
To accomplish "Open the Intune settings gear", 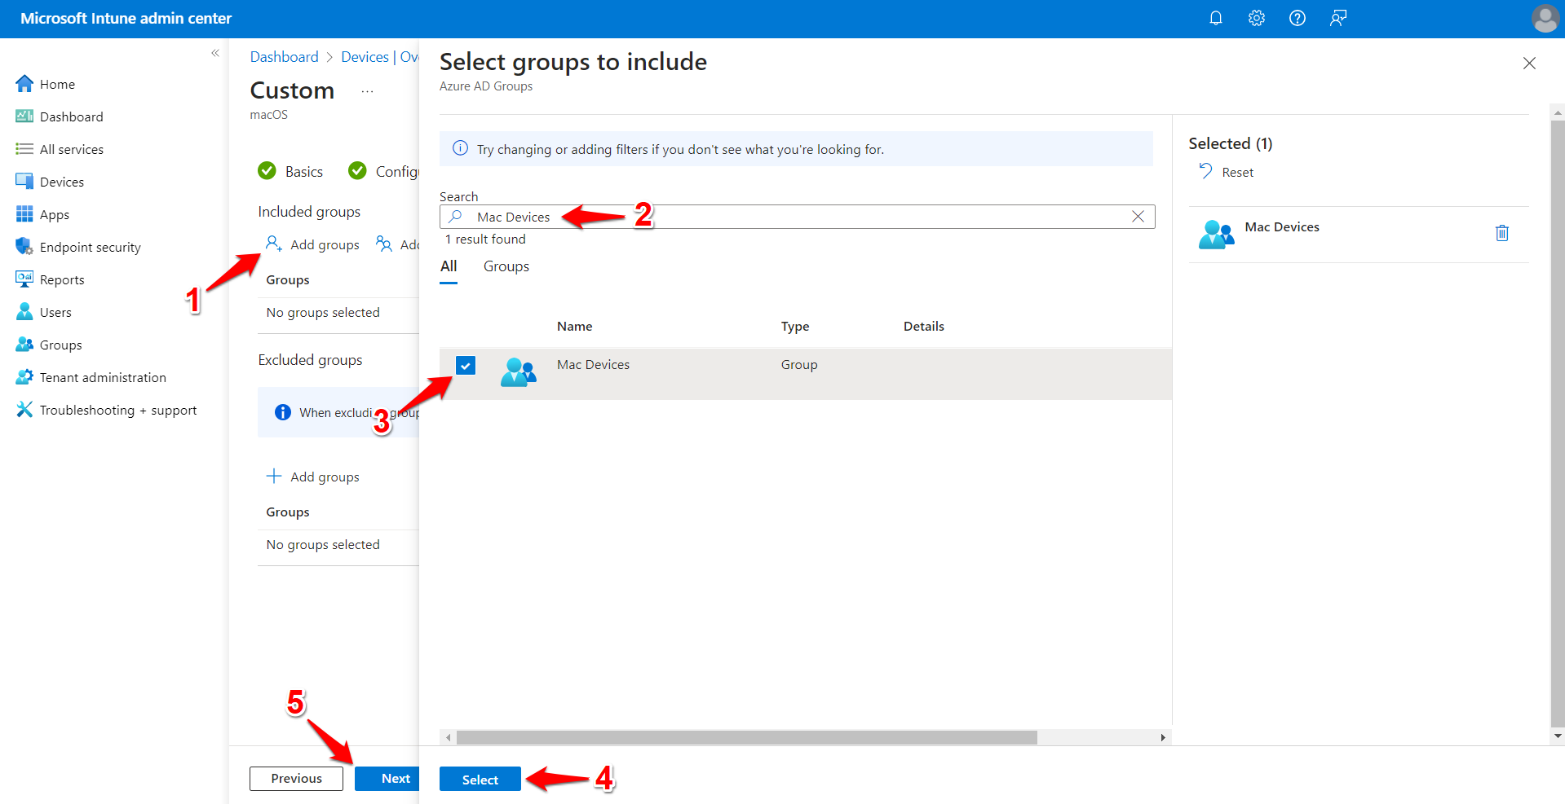I will click(1256, 17).
